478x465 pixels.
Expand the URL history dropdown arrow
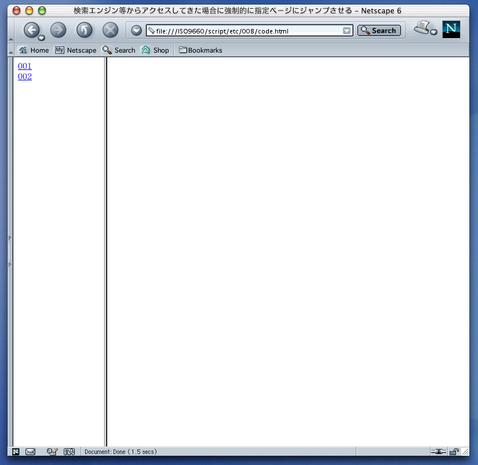point(346,31)
